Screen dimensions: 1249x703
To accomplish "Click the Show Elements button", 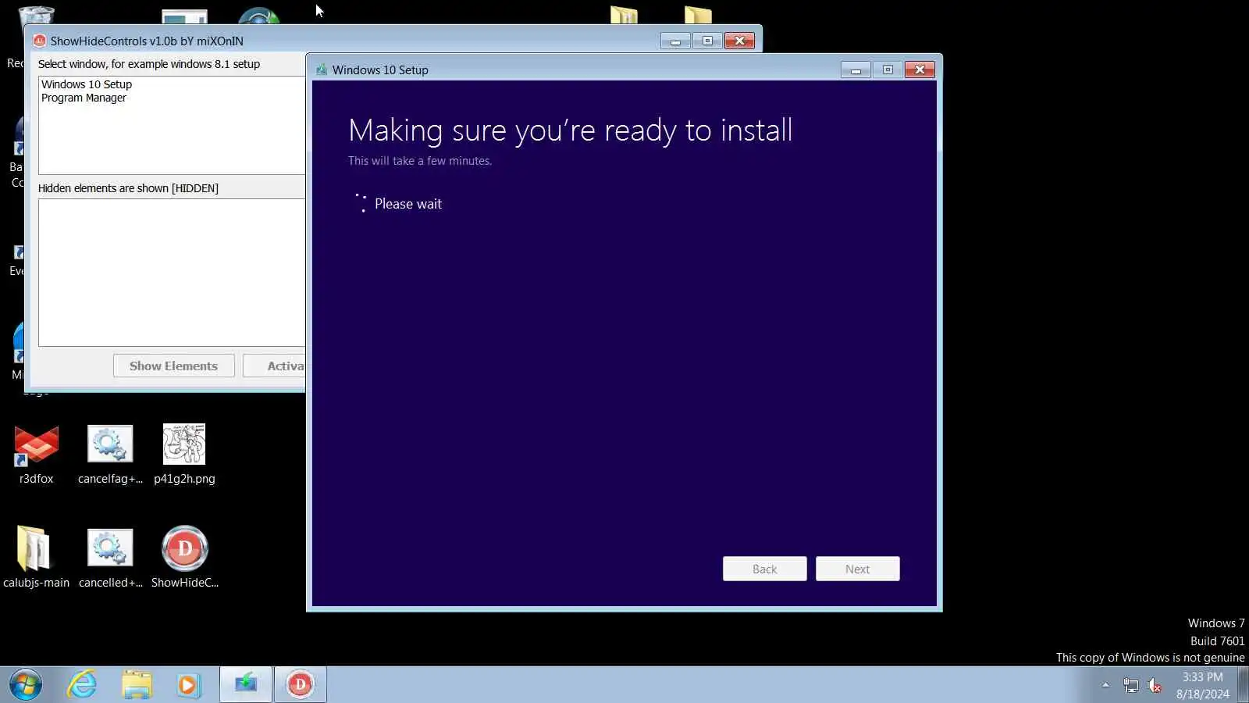I will pos(173,366).
